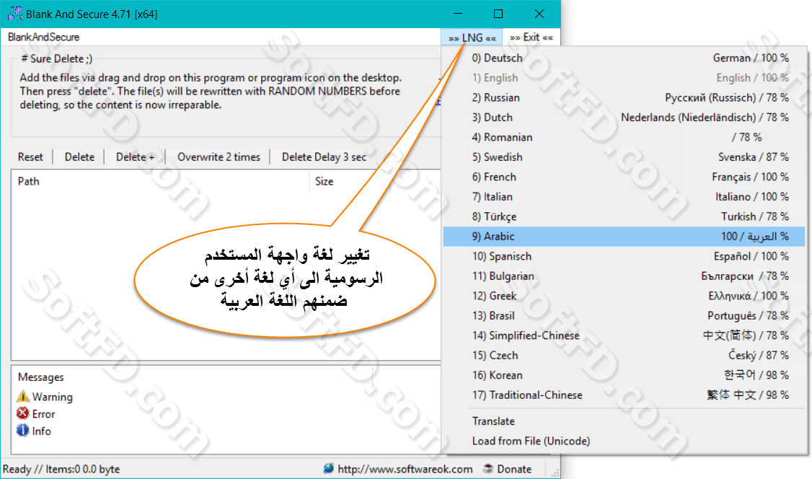Click the Warning message label
Screen dimensions: 812x479
[x=53, y=397]
